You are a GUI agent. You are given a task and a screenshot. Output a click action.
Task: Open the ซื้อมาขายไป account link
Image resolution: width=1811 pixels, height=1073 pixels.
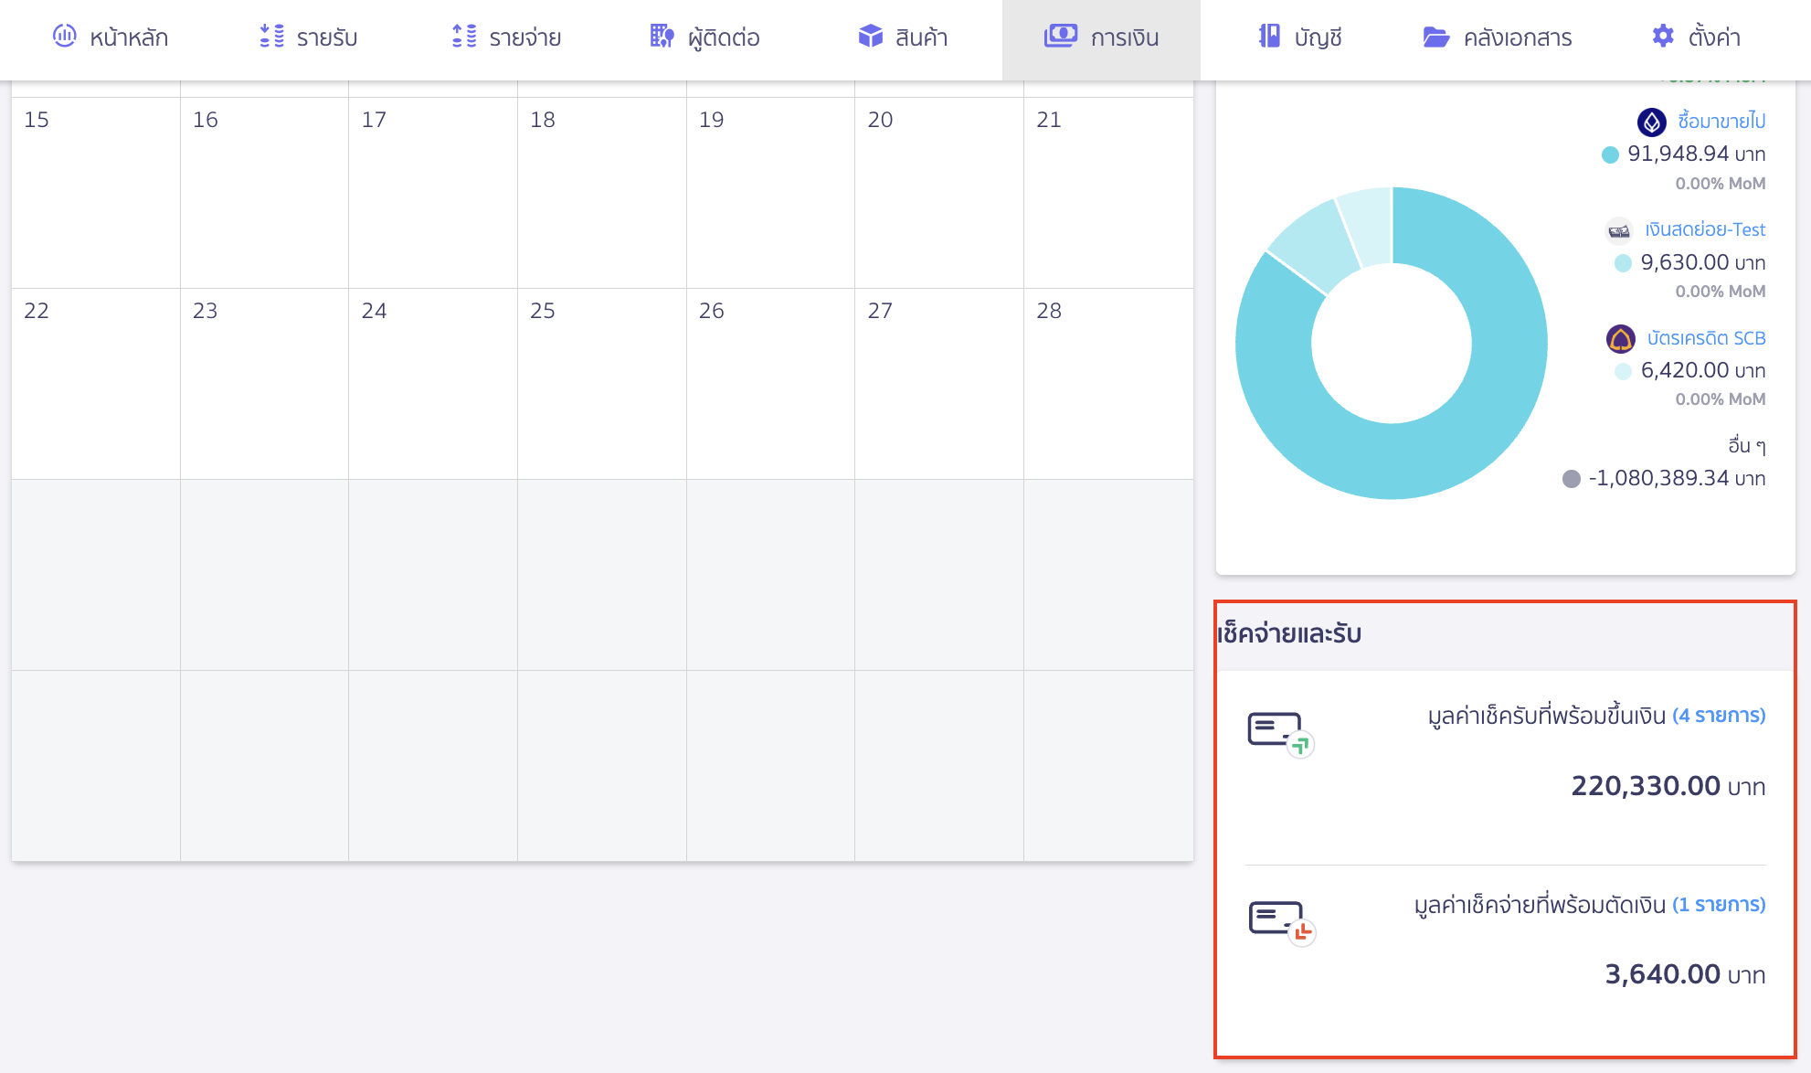tap(1721, 122)
